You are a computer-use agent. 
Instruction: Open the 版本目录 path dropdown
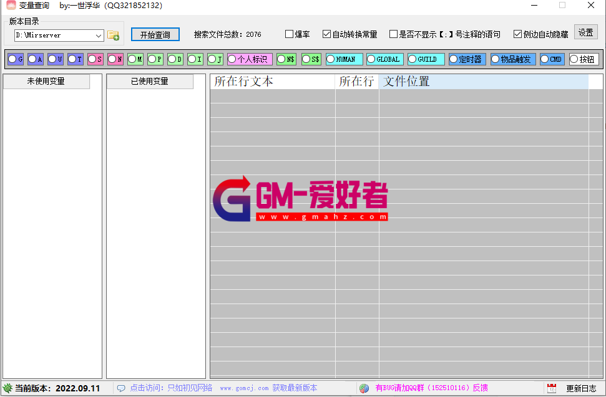tap(98, 36)
